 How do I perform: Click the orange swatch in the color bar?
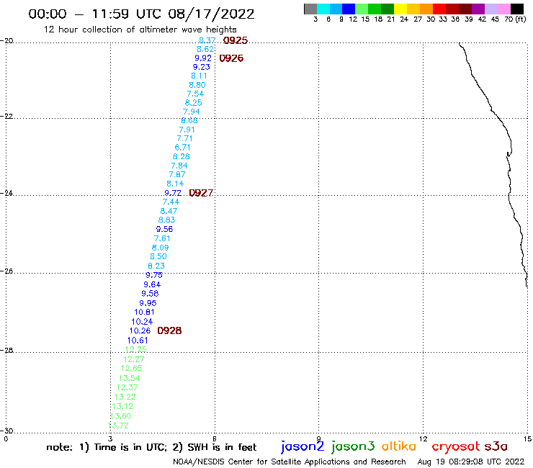pyautogui.click(x=426, y=9)
